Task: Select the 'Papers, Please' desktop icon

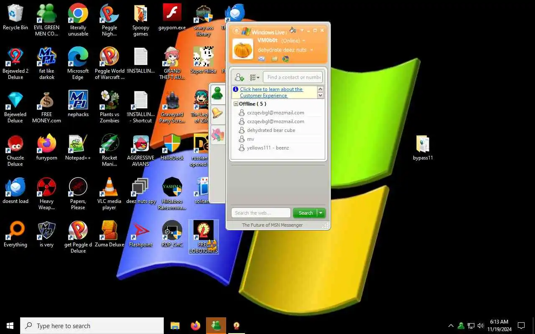Action: (78, 194)
